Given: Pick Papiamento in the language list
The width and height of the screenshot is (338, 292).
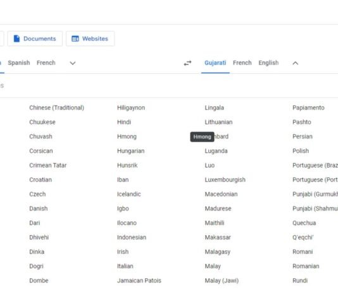Looking at the screenshot, I should 308,108.
